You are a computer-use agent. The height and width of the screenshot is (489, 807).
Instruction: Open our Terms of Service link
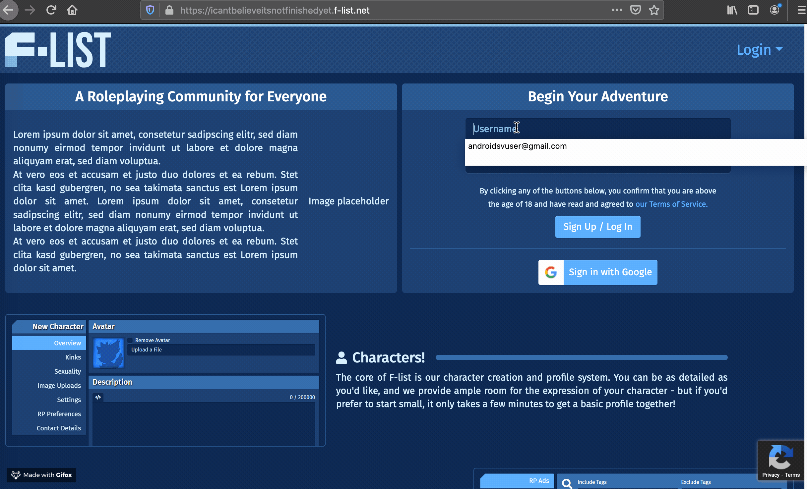click(671, 204)
